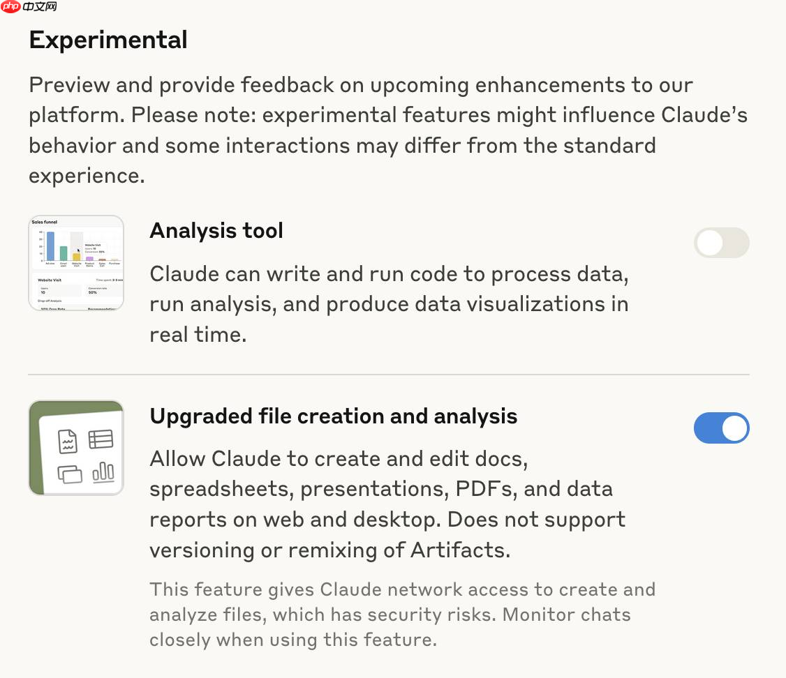Open the 中文网 site name link

[x=40, y=7]
